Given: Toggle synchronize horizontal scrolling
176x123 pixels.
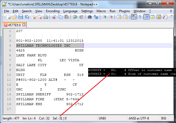Looking at the screenshot, I should point(125,17).
